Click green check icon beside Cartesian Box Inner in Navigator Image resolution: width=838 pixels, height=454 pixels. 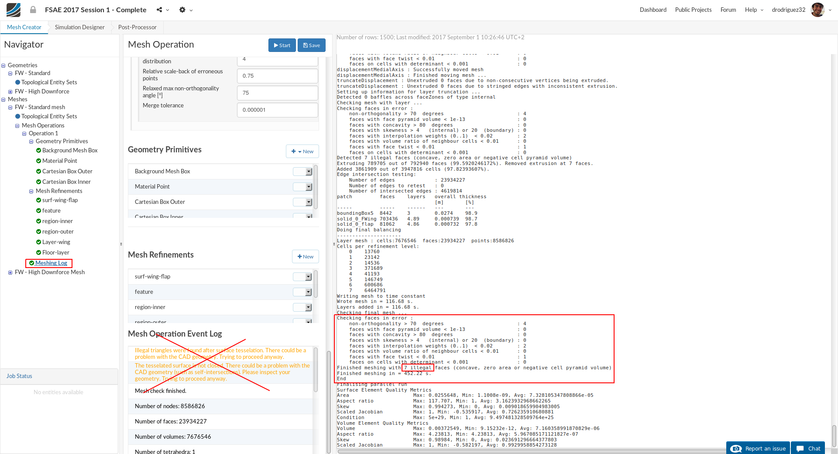click(x=38, y=182)
